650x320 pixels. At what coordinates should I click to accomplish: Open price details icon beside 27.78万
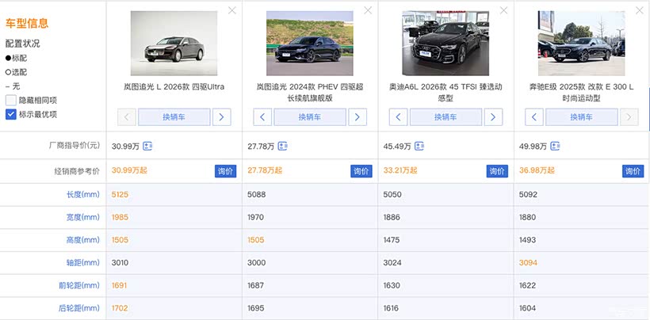[x=283, y=147]
